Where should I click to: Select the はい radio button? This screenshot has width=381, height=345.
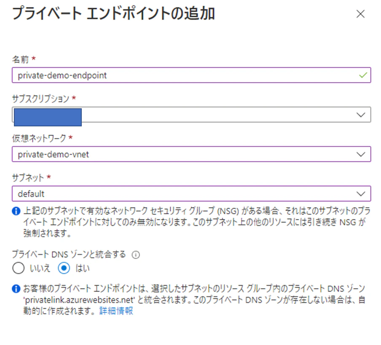64,268
